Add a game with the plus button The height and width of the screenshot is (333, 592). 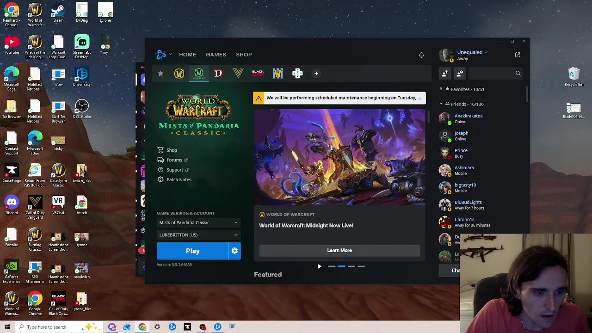316,73
